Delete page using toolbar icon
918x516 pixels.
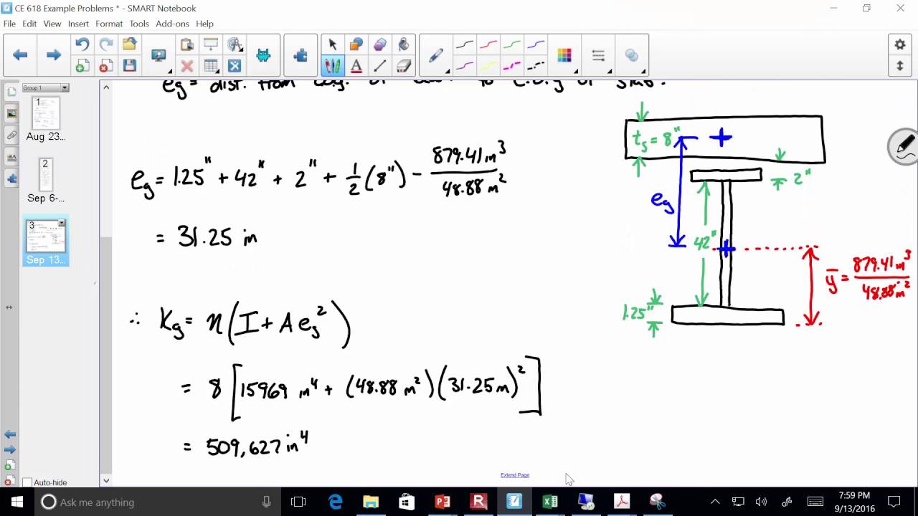pos(105,66)
